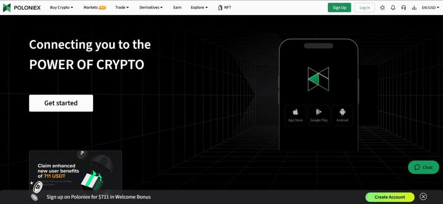Expand the Buy Crypto menu
443x204 pixels.
(x=61, y=8)
